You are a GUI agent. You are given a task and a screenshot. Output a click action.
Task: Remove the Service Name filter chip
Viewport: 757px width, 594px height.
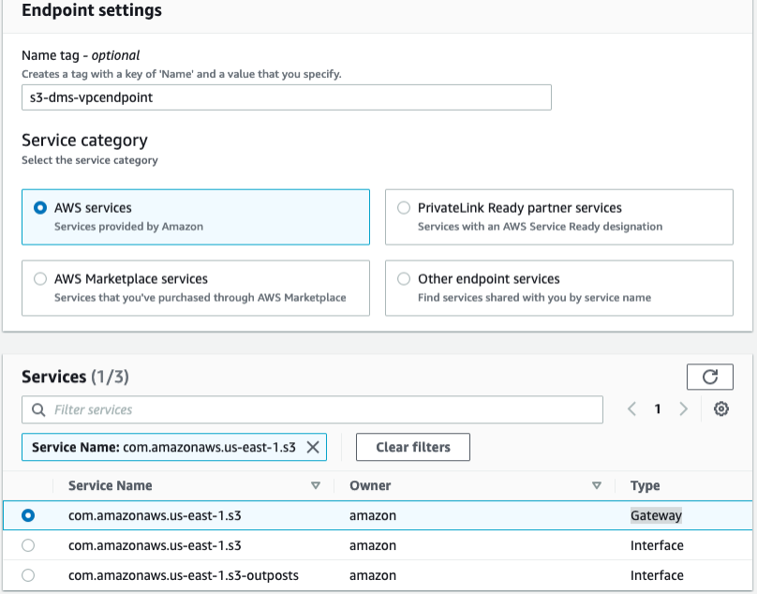[313, 447]
